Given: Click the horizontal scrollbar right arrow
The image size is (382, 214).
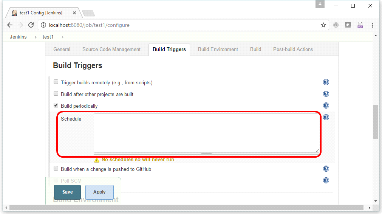Looking at the screenshot, I should click(369, 208).
